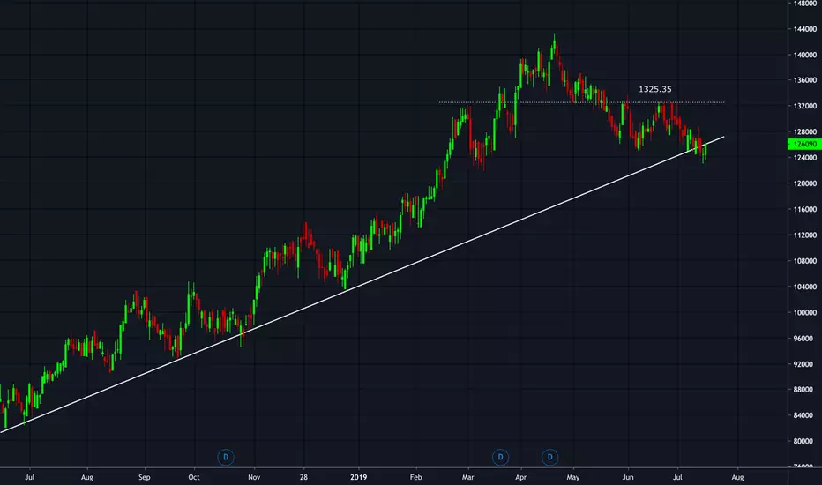
Task: Click the Jun label on time axis
Action: (628, 477)
